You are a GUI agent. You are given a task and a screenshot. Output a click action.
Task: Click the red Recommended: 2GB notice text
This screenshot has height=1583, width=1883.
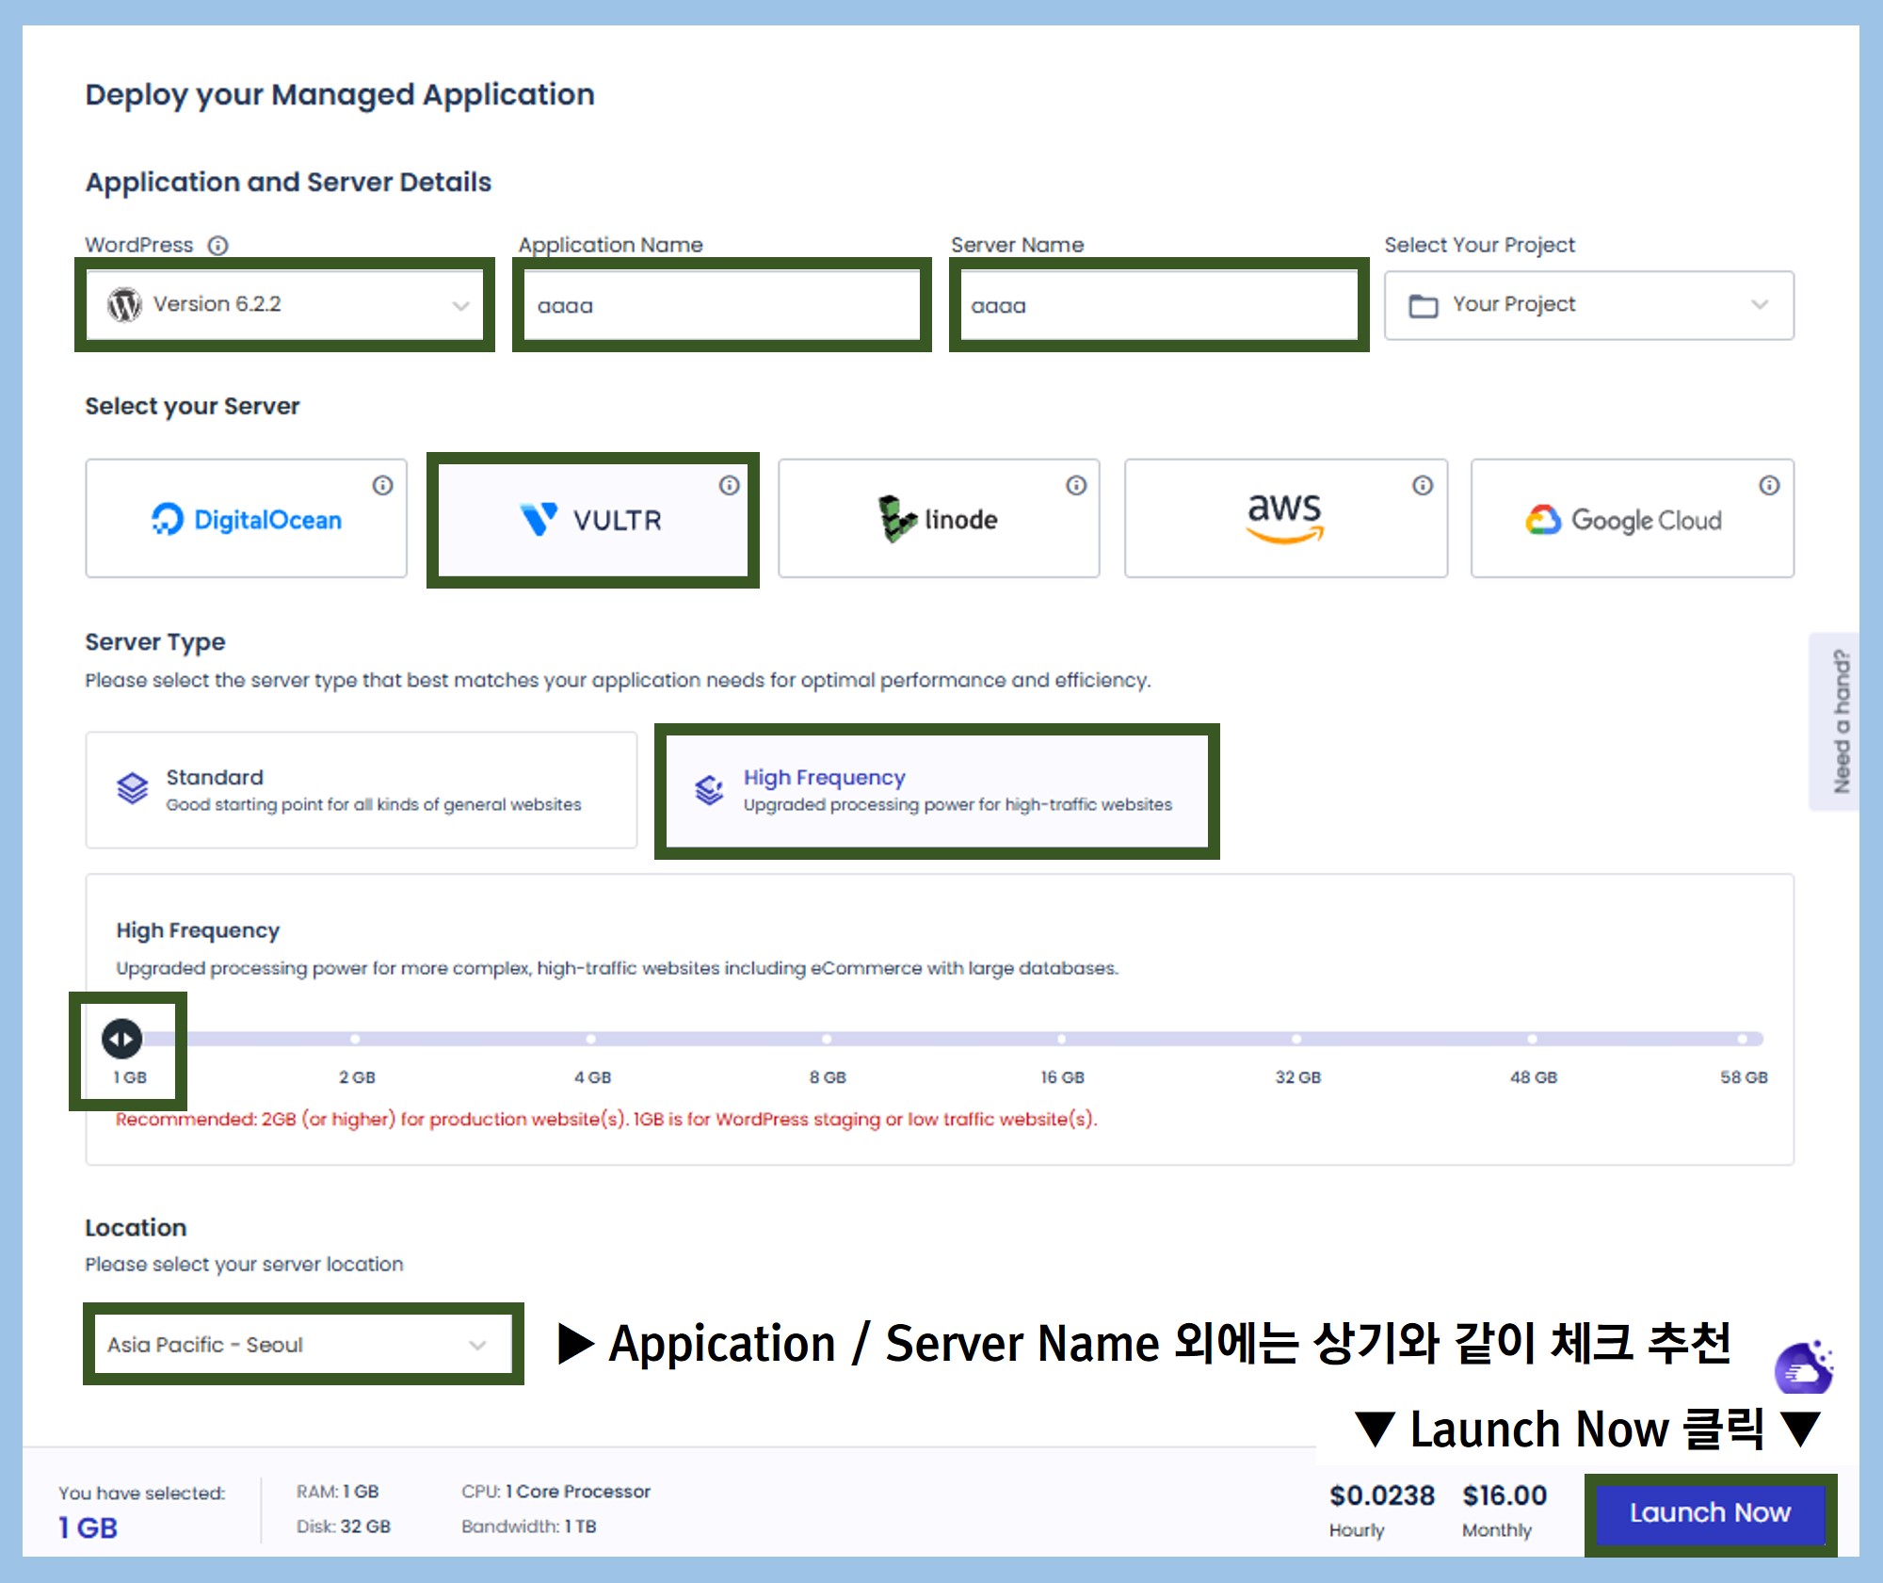606,1120
